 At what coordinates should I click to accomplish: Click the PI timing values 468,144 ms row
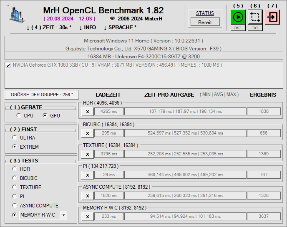(x=185, y=175)
